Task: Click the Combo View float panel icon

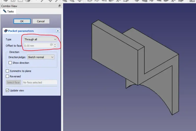Action: coord(59,6)
